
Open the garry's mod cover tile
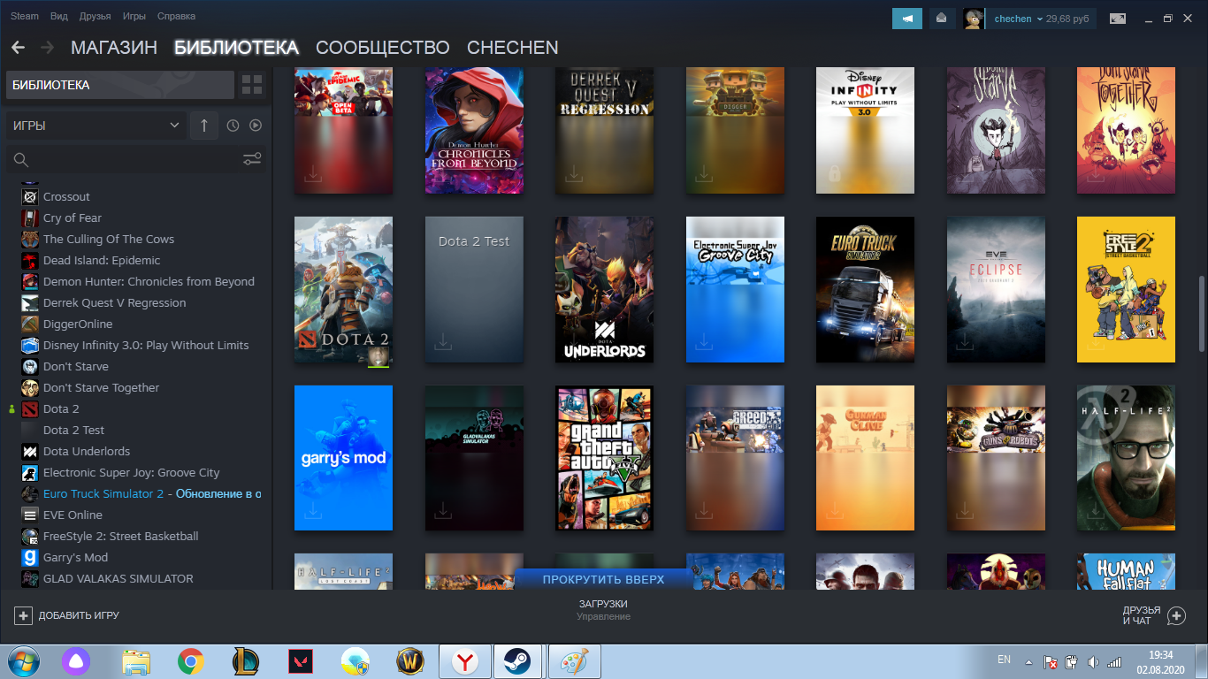tap(343, 458)
